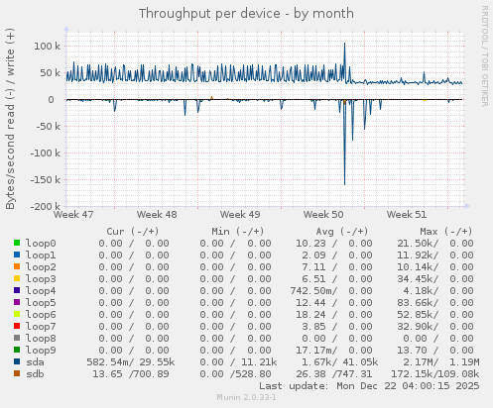Click the 50 k y-axis label
Image resolution: width=493 pixels, height=408 pixels.
pos(51,73)
